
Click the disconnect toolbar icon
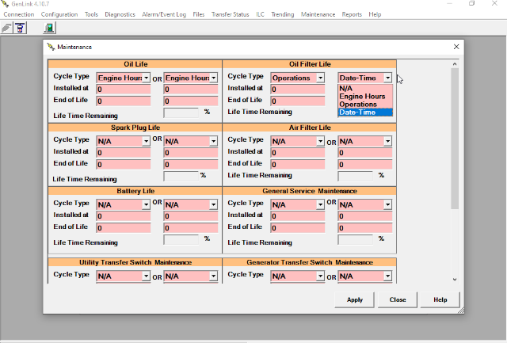(20, 28)
